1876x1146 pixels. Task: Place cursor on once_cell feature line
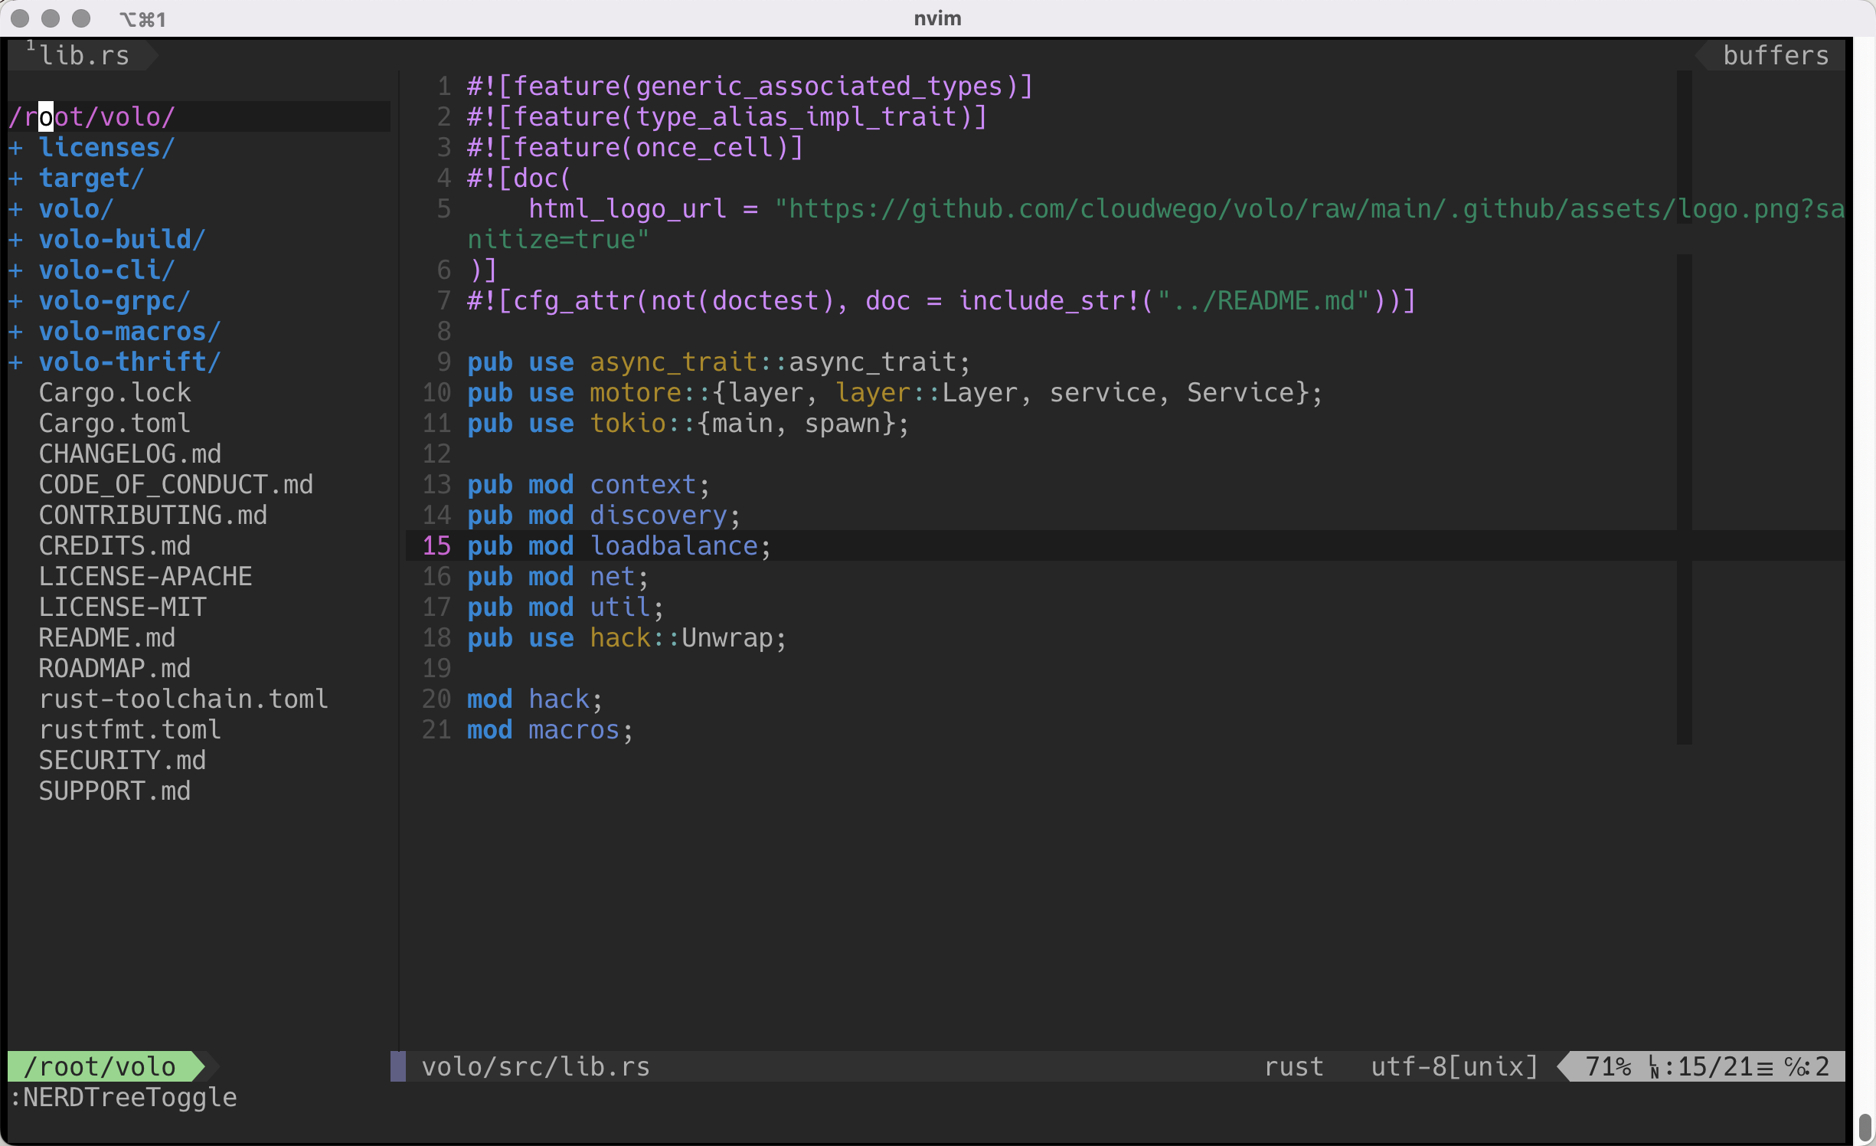pos(636,147)
